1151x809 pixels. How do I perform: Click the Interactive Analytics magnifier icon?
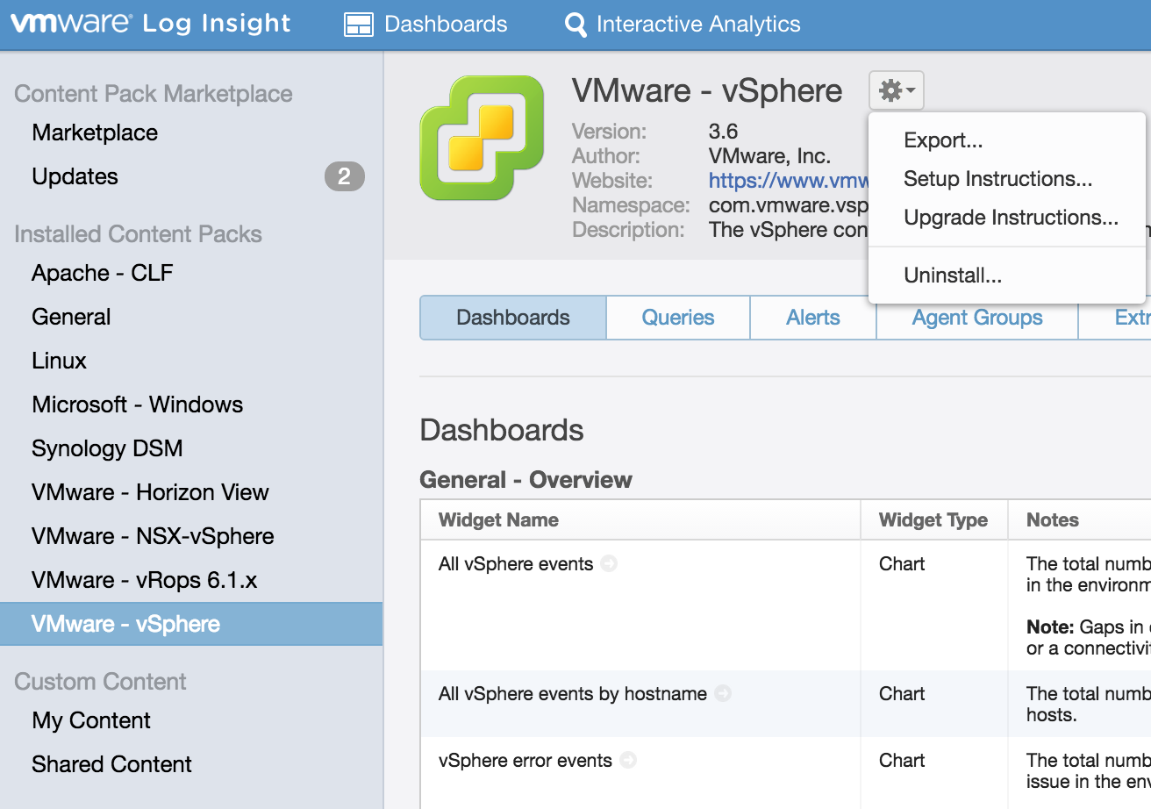click(x=575, y=25)
